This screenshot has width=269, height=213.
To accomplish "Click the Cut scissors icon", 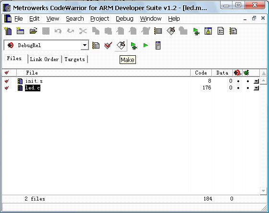I will pyautogui.click(x=83, y=31).
